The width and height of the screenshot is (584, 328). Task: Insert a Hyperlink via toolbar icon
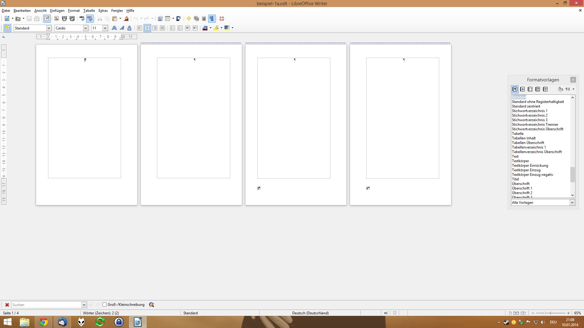click(x=160, y=19)
